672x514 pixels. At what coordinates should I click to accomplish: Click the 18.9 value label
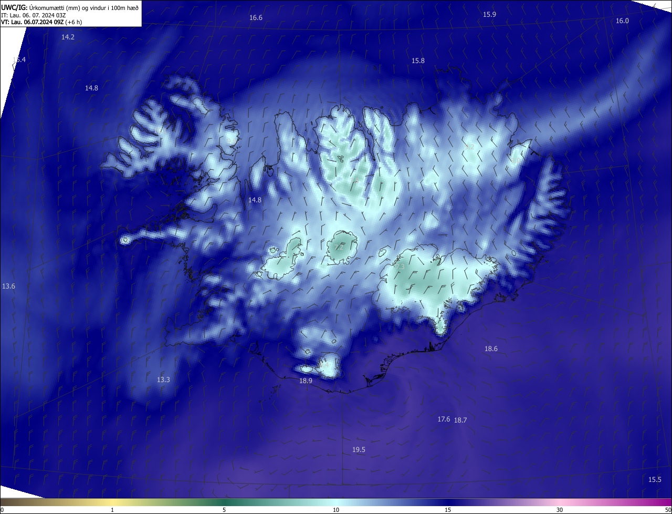click(306, 381)
